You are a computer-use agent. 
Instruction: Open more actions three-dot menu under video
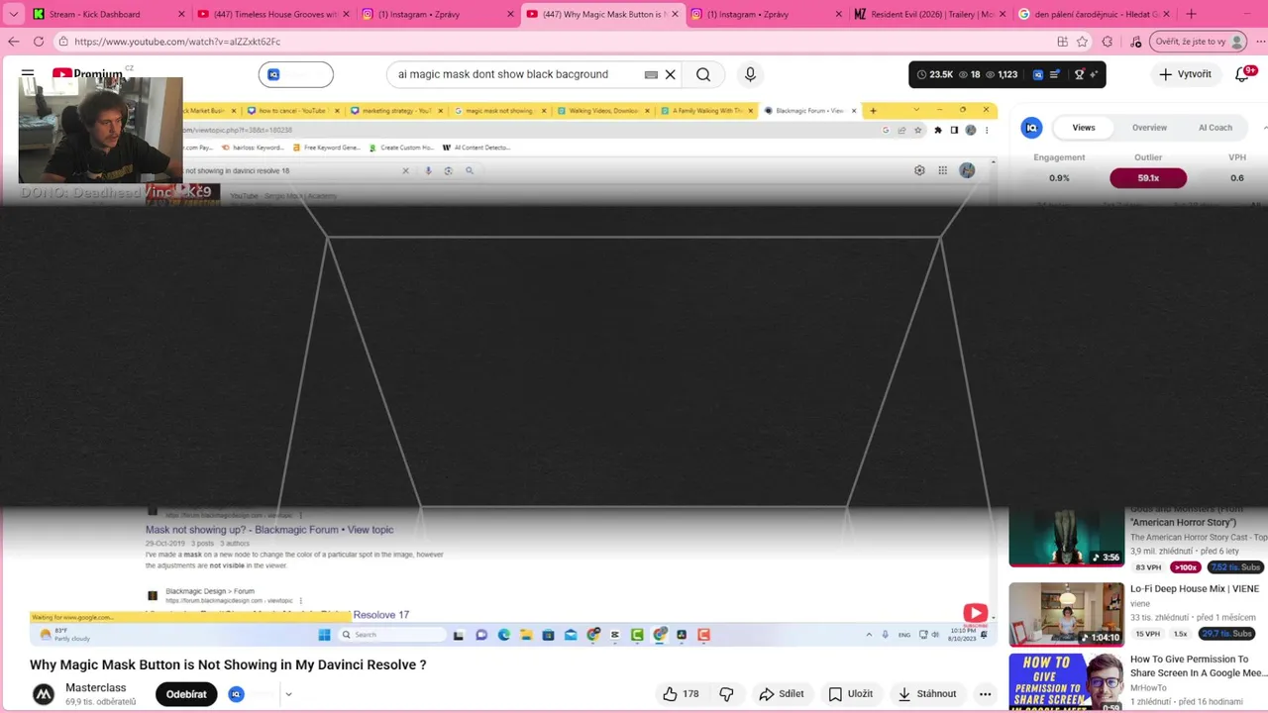985,694
